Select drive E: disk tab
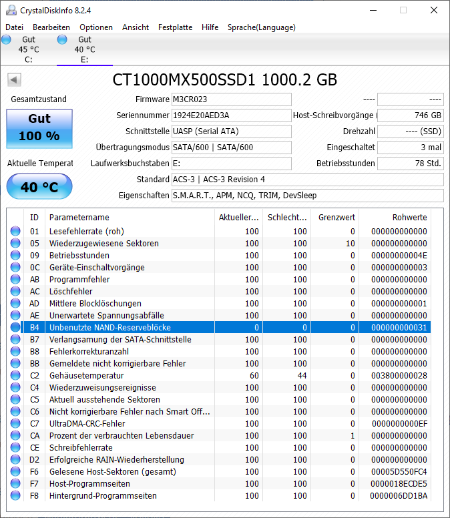The height and width of the screenshot is (518, 450). (x=85, y=49)
